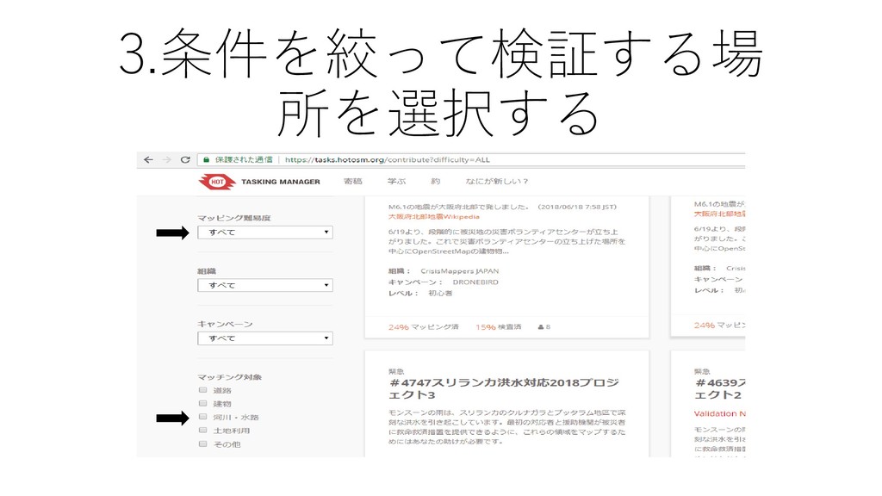Open the 寄稿 menu item

pos(352,181)
